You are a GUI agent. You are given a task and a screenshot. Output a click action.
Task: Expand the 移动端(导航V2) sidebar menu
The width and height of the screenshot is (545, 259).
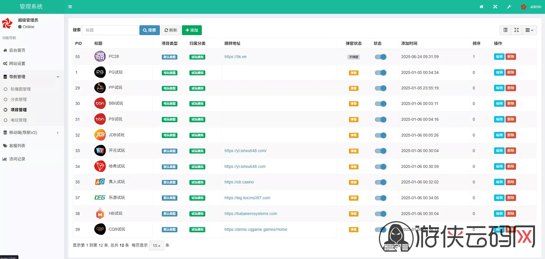(x=31, y=133)
